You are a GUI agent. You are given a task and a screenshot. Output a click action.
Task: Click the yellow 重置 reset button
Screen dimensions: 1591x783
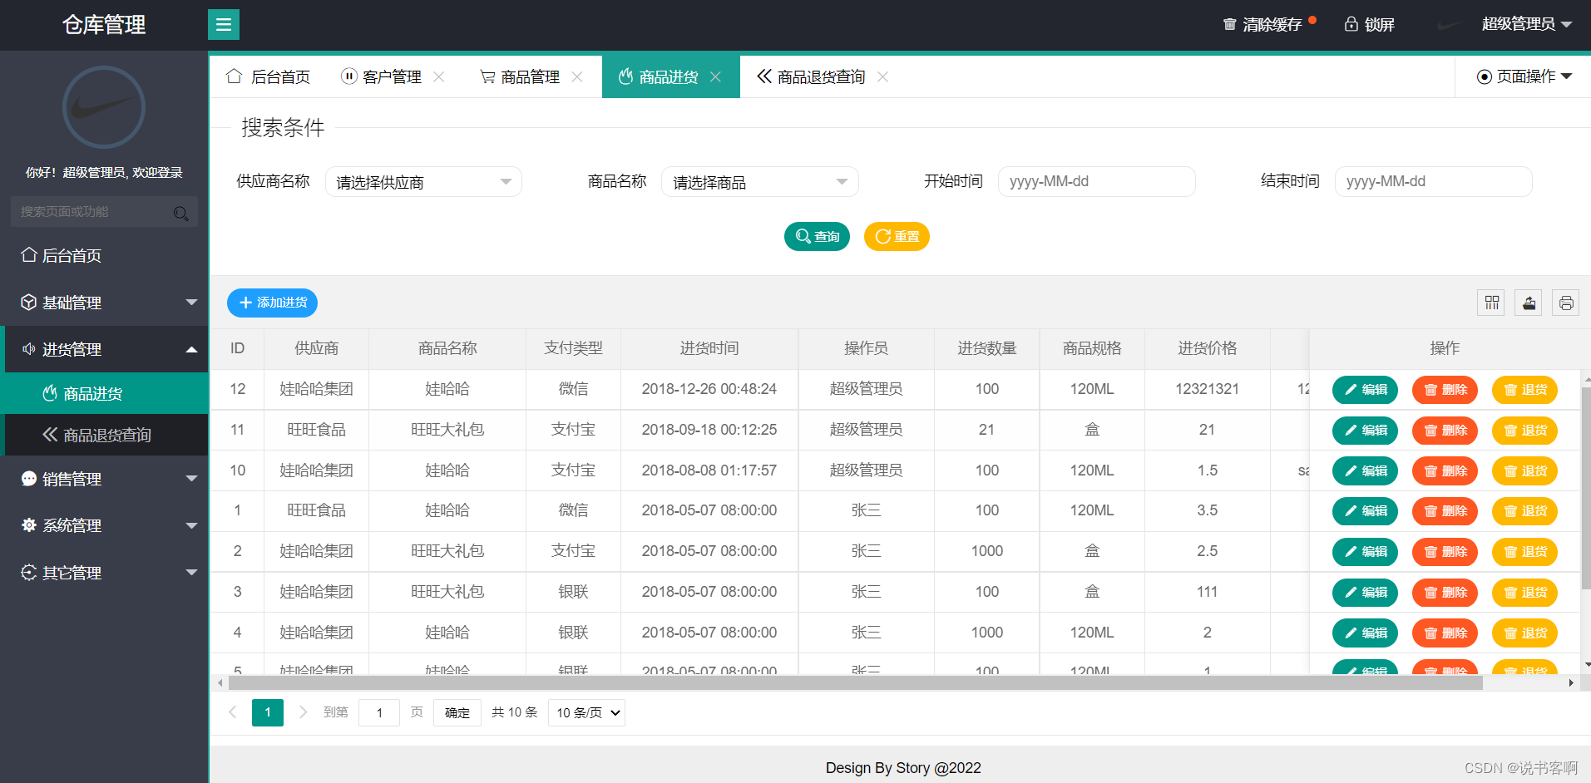[x=897, y=236]
